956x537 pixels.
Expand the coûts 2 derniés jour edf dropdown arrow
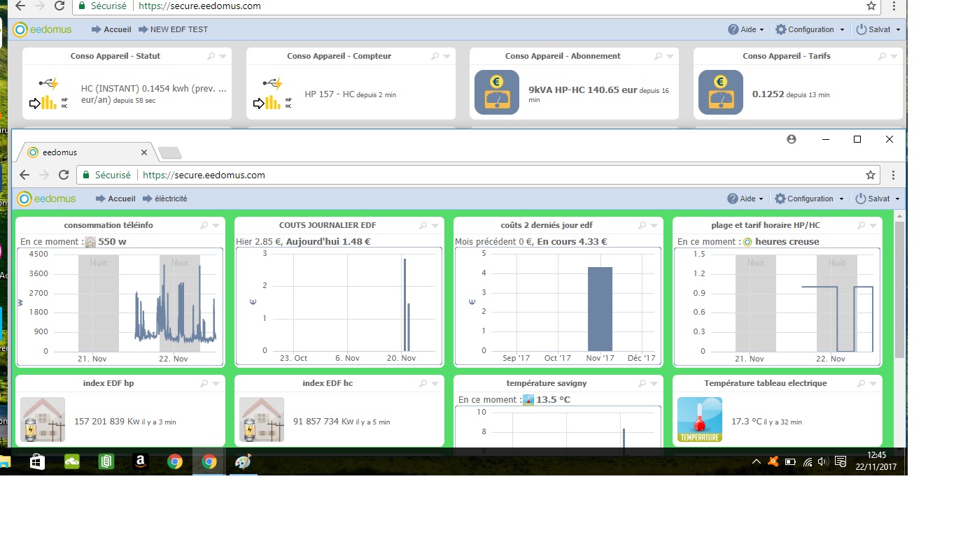[654, 226]
